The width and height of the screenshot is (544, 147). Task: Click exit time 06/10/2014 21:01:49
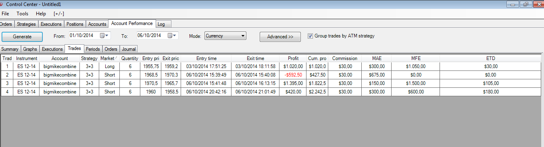255,92
